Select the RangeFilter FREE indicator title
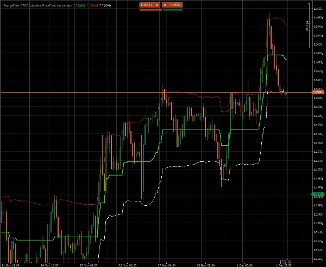 point(37,5)
